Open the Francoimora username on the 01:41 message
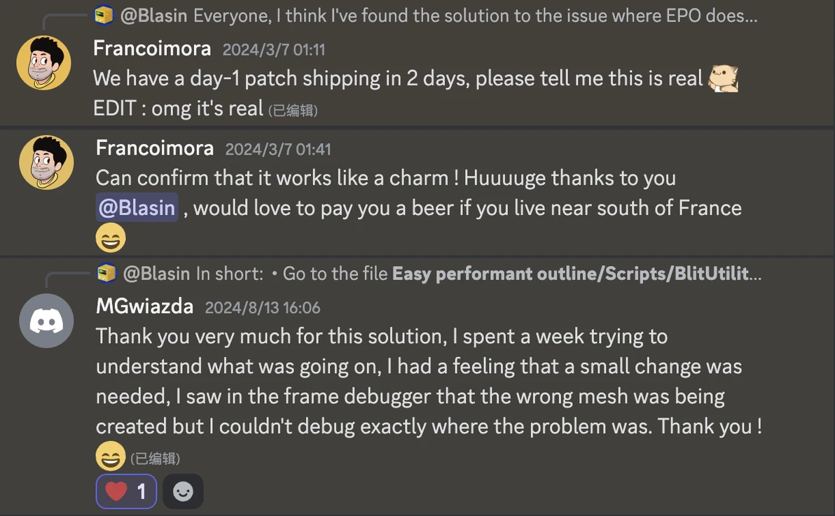This screenshot has width=835, height=516. [155, 148]
